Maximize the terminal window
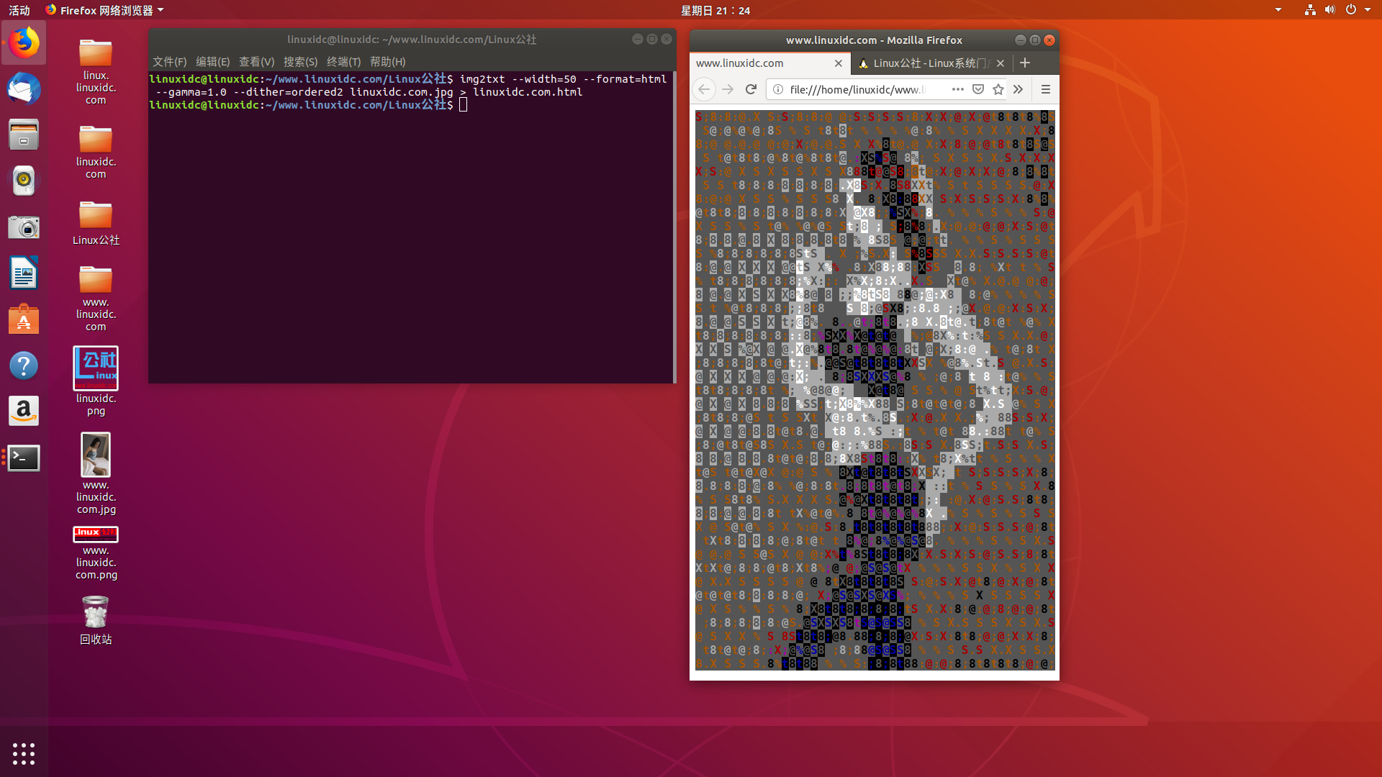 652,40
